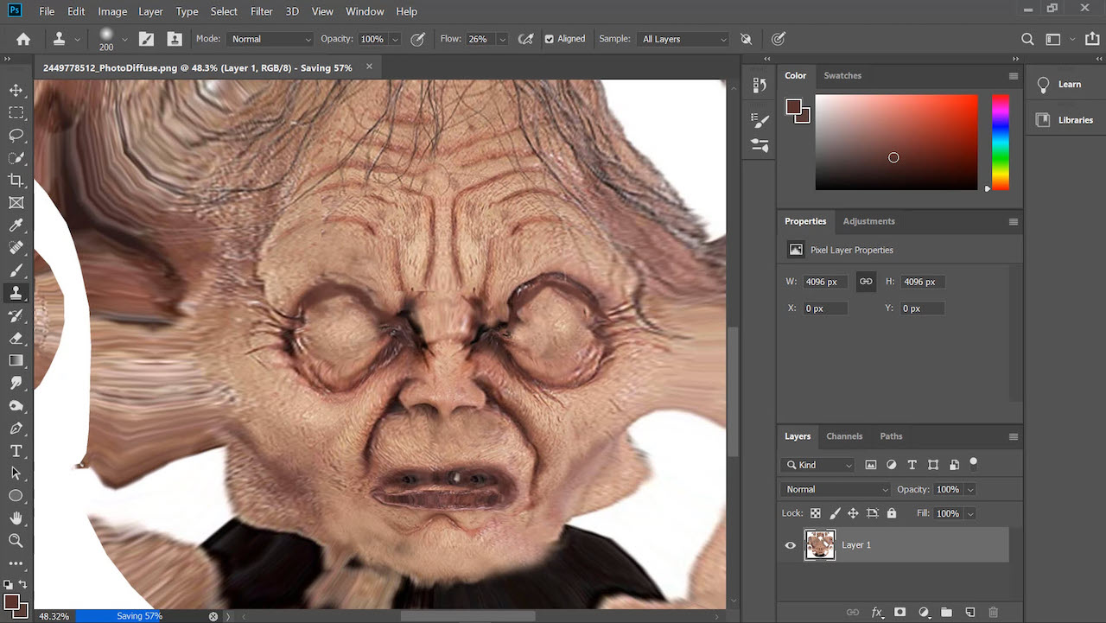
Task: Select the Lasso tool
Action: click(x=16, y=136)
